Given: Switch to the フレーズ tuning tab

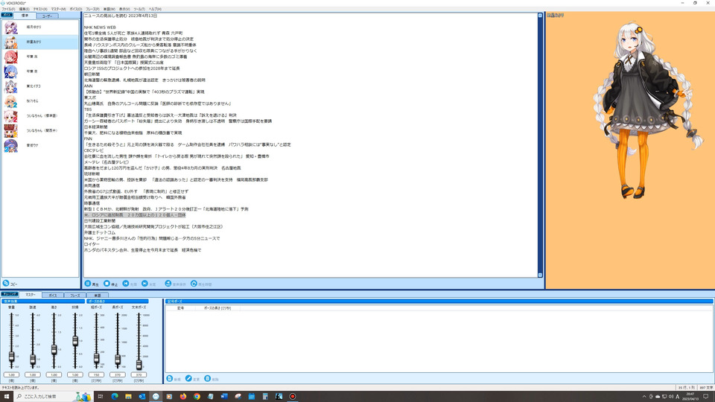Looking at the screenshot, I should (x=75, y=296).
